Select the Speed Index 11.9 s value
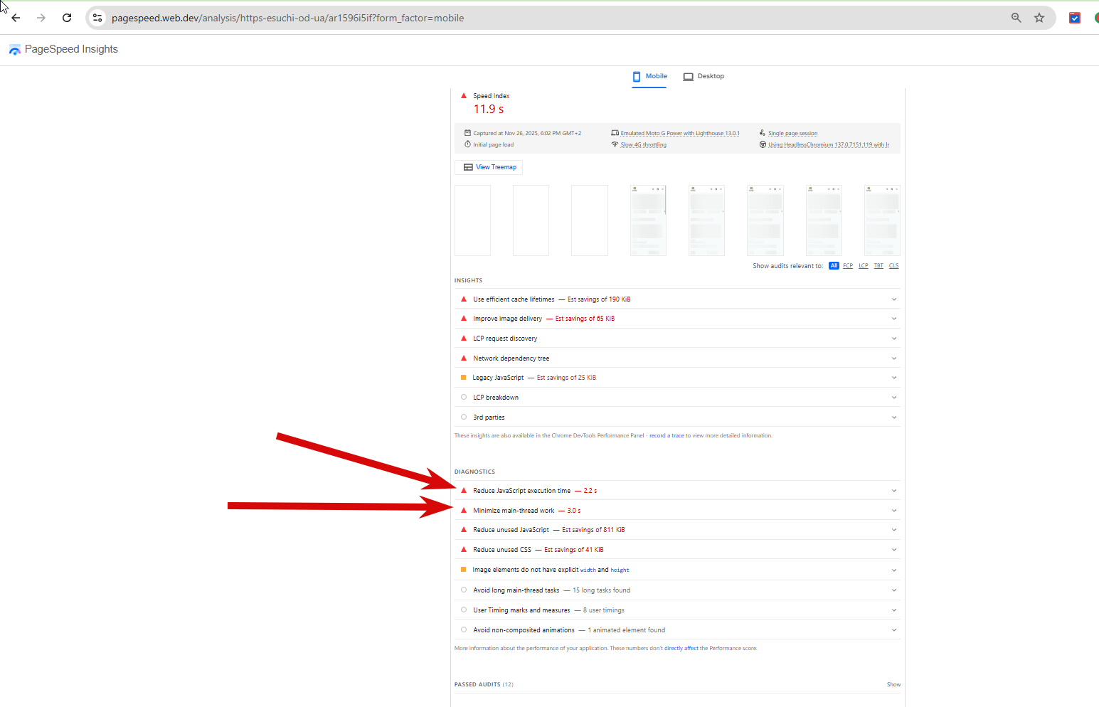 coord(489,109)
